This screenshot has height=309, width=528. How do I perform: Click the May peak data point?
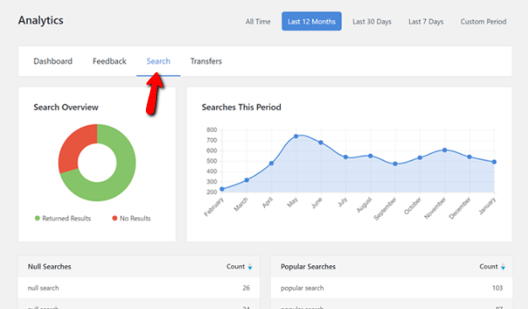[296, 136]
